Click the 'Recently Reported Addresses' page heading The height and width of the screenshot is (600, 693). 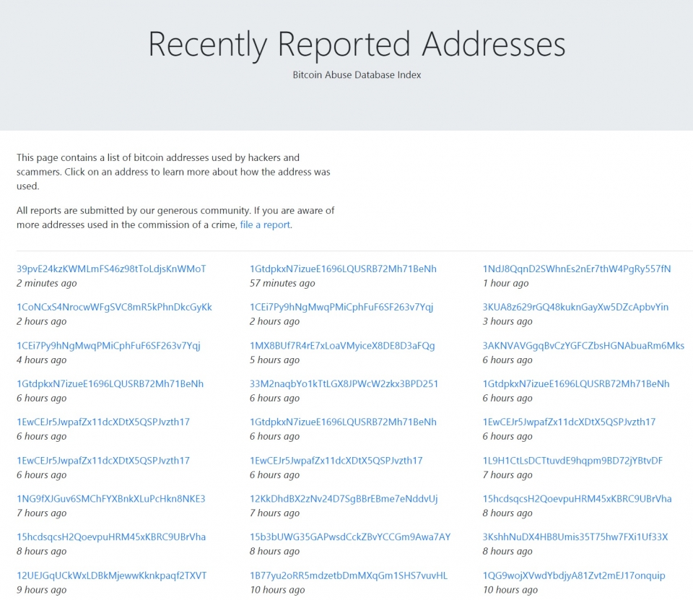pyautogui.click(x=357, y=44)
